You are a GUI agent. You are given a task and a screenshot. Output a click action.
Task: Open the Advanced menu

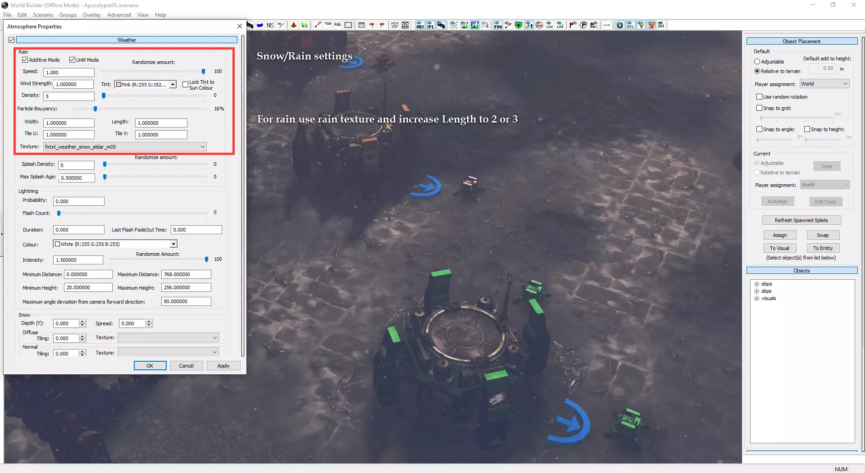pos(119,15)
